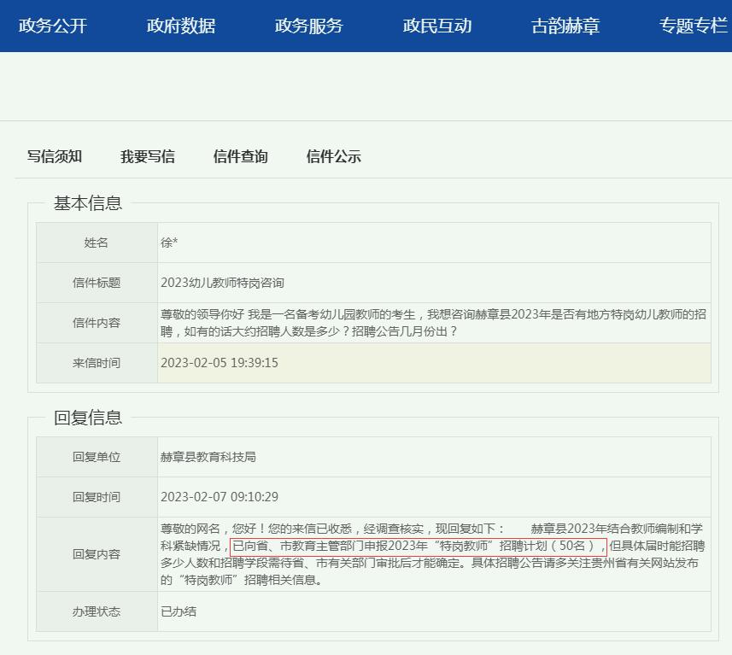Click the sender name 徐*

pos(168,243)
